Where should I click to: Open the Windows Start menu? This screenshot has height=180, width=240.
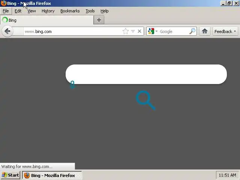pyautogui.click(x=10, y=175)
